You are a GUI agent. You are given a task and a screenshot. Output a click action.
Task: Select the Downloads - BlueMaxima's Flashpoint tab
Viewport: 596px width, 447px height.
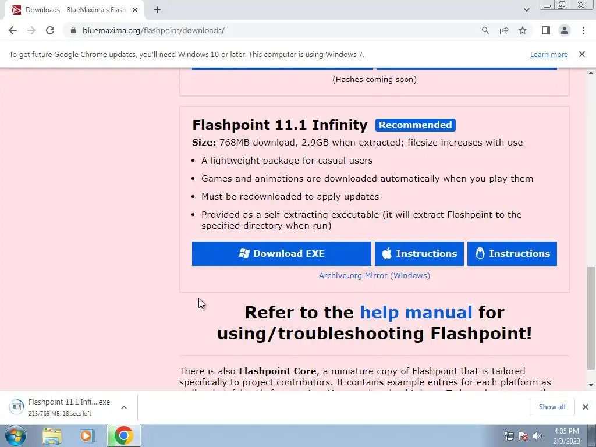coord(74,10)
